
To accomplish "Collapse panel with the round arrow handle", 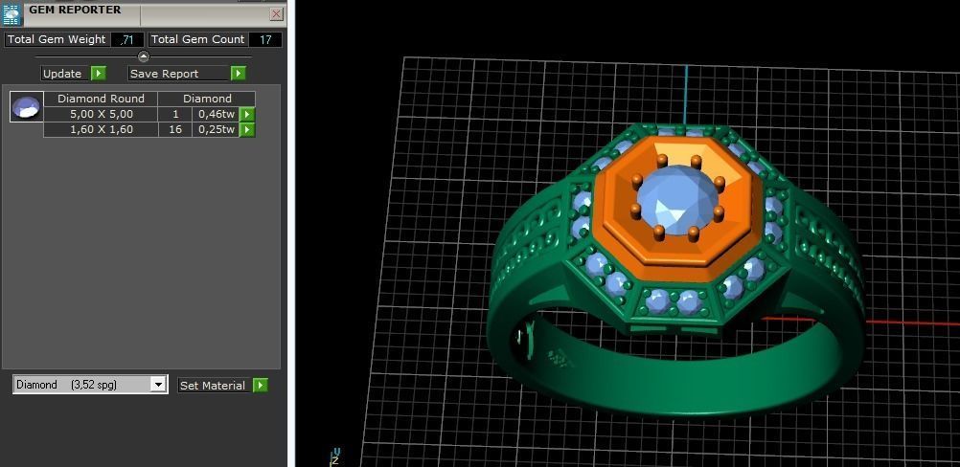I will point(144,56).
